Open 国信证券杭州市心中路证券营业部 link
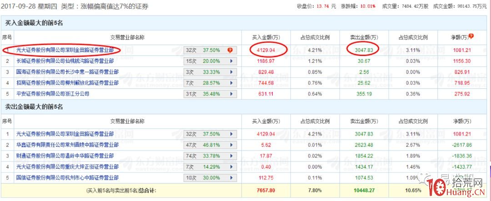The width and height of the screenshot is (491, 201). (x=67, y=178)
